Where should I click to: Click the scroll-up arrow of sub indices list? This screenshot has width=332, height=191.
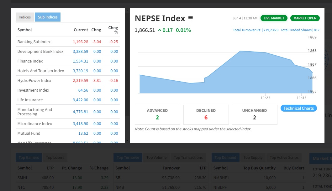(128, 11)
